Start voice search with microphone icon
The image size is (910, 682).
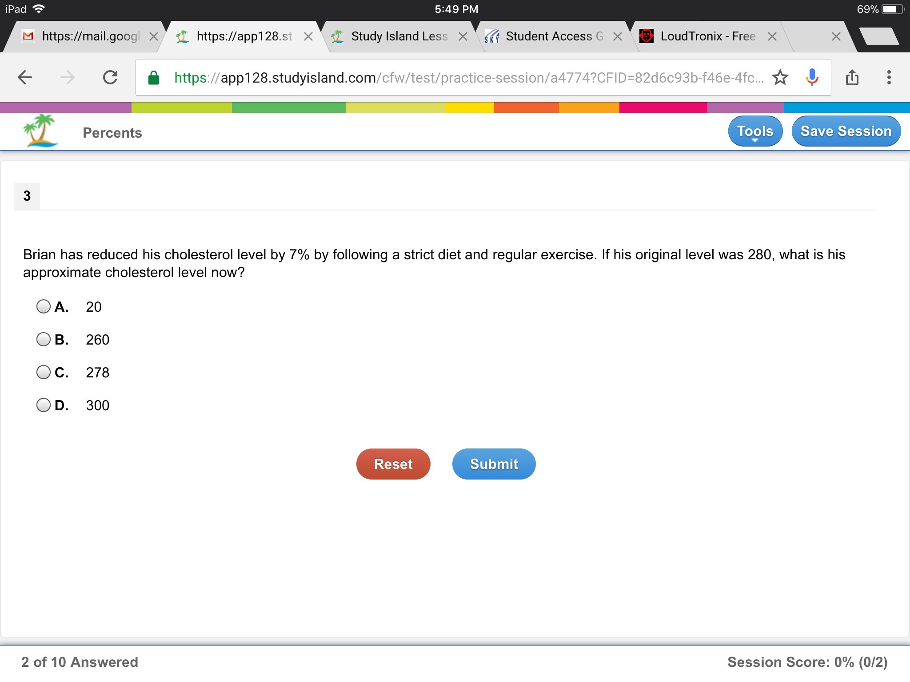812,78
